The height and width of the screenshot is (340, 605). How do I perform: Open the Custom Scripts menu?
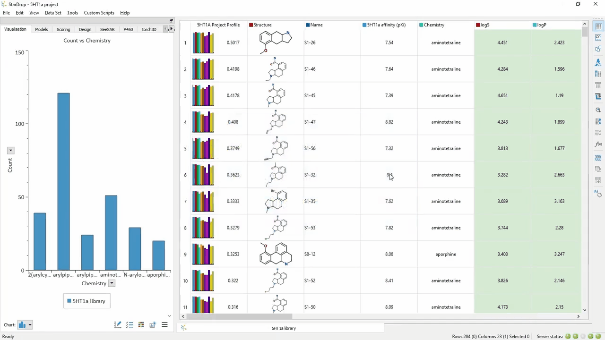99,13
